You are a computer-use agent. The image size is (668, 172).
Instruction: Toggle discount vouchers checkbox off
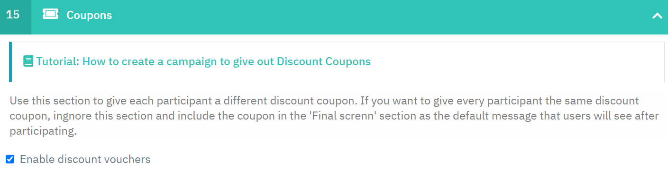pyautogui.click(x=10, y=159)
